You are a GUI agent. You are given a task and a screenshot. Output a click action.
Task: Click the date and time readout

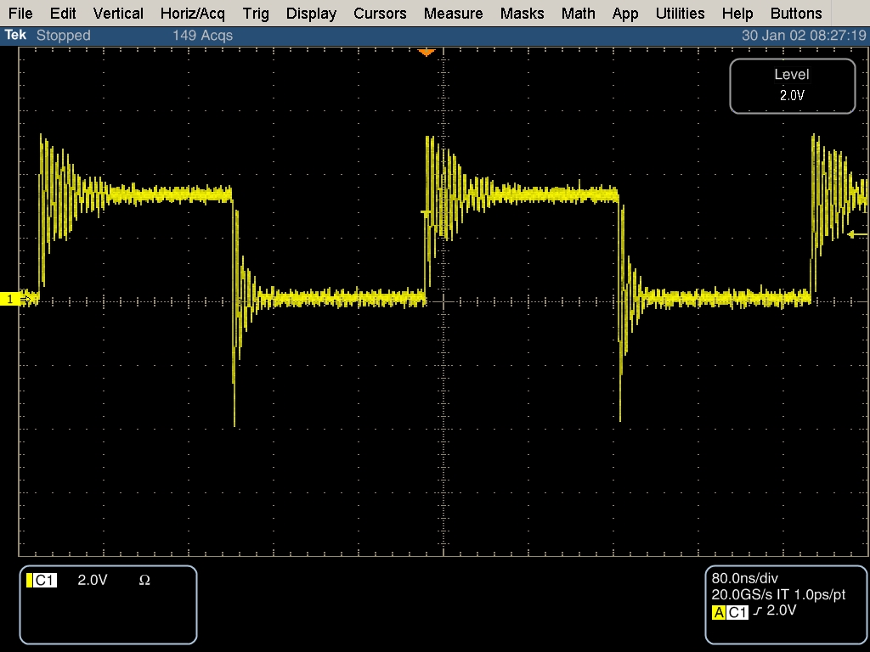[804, 36]
